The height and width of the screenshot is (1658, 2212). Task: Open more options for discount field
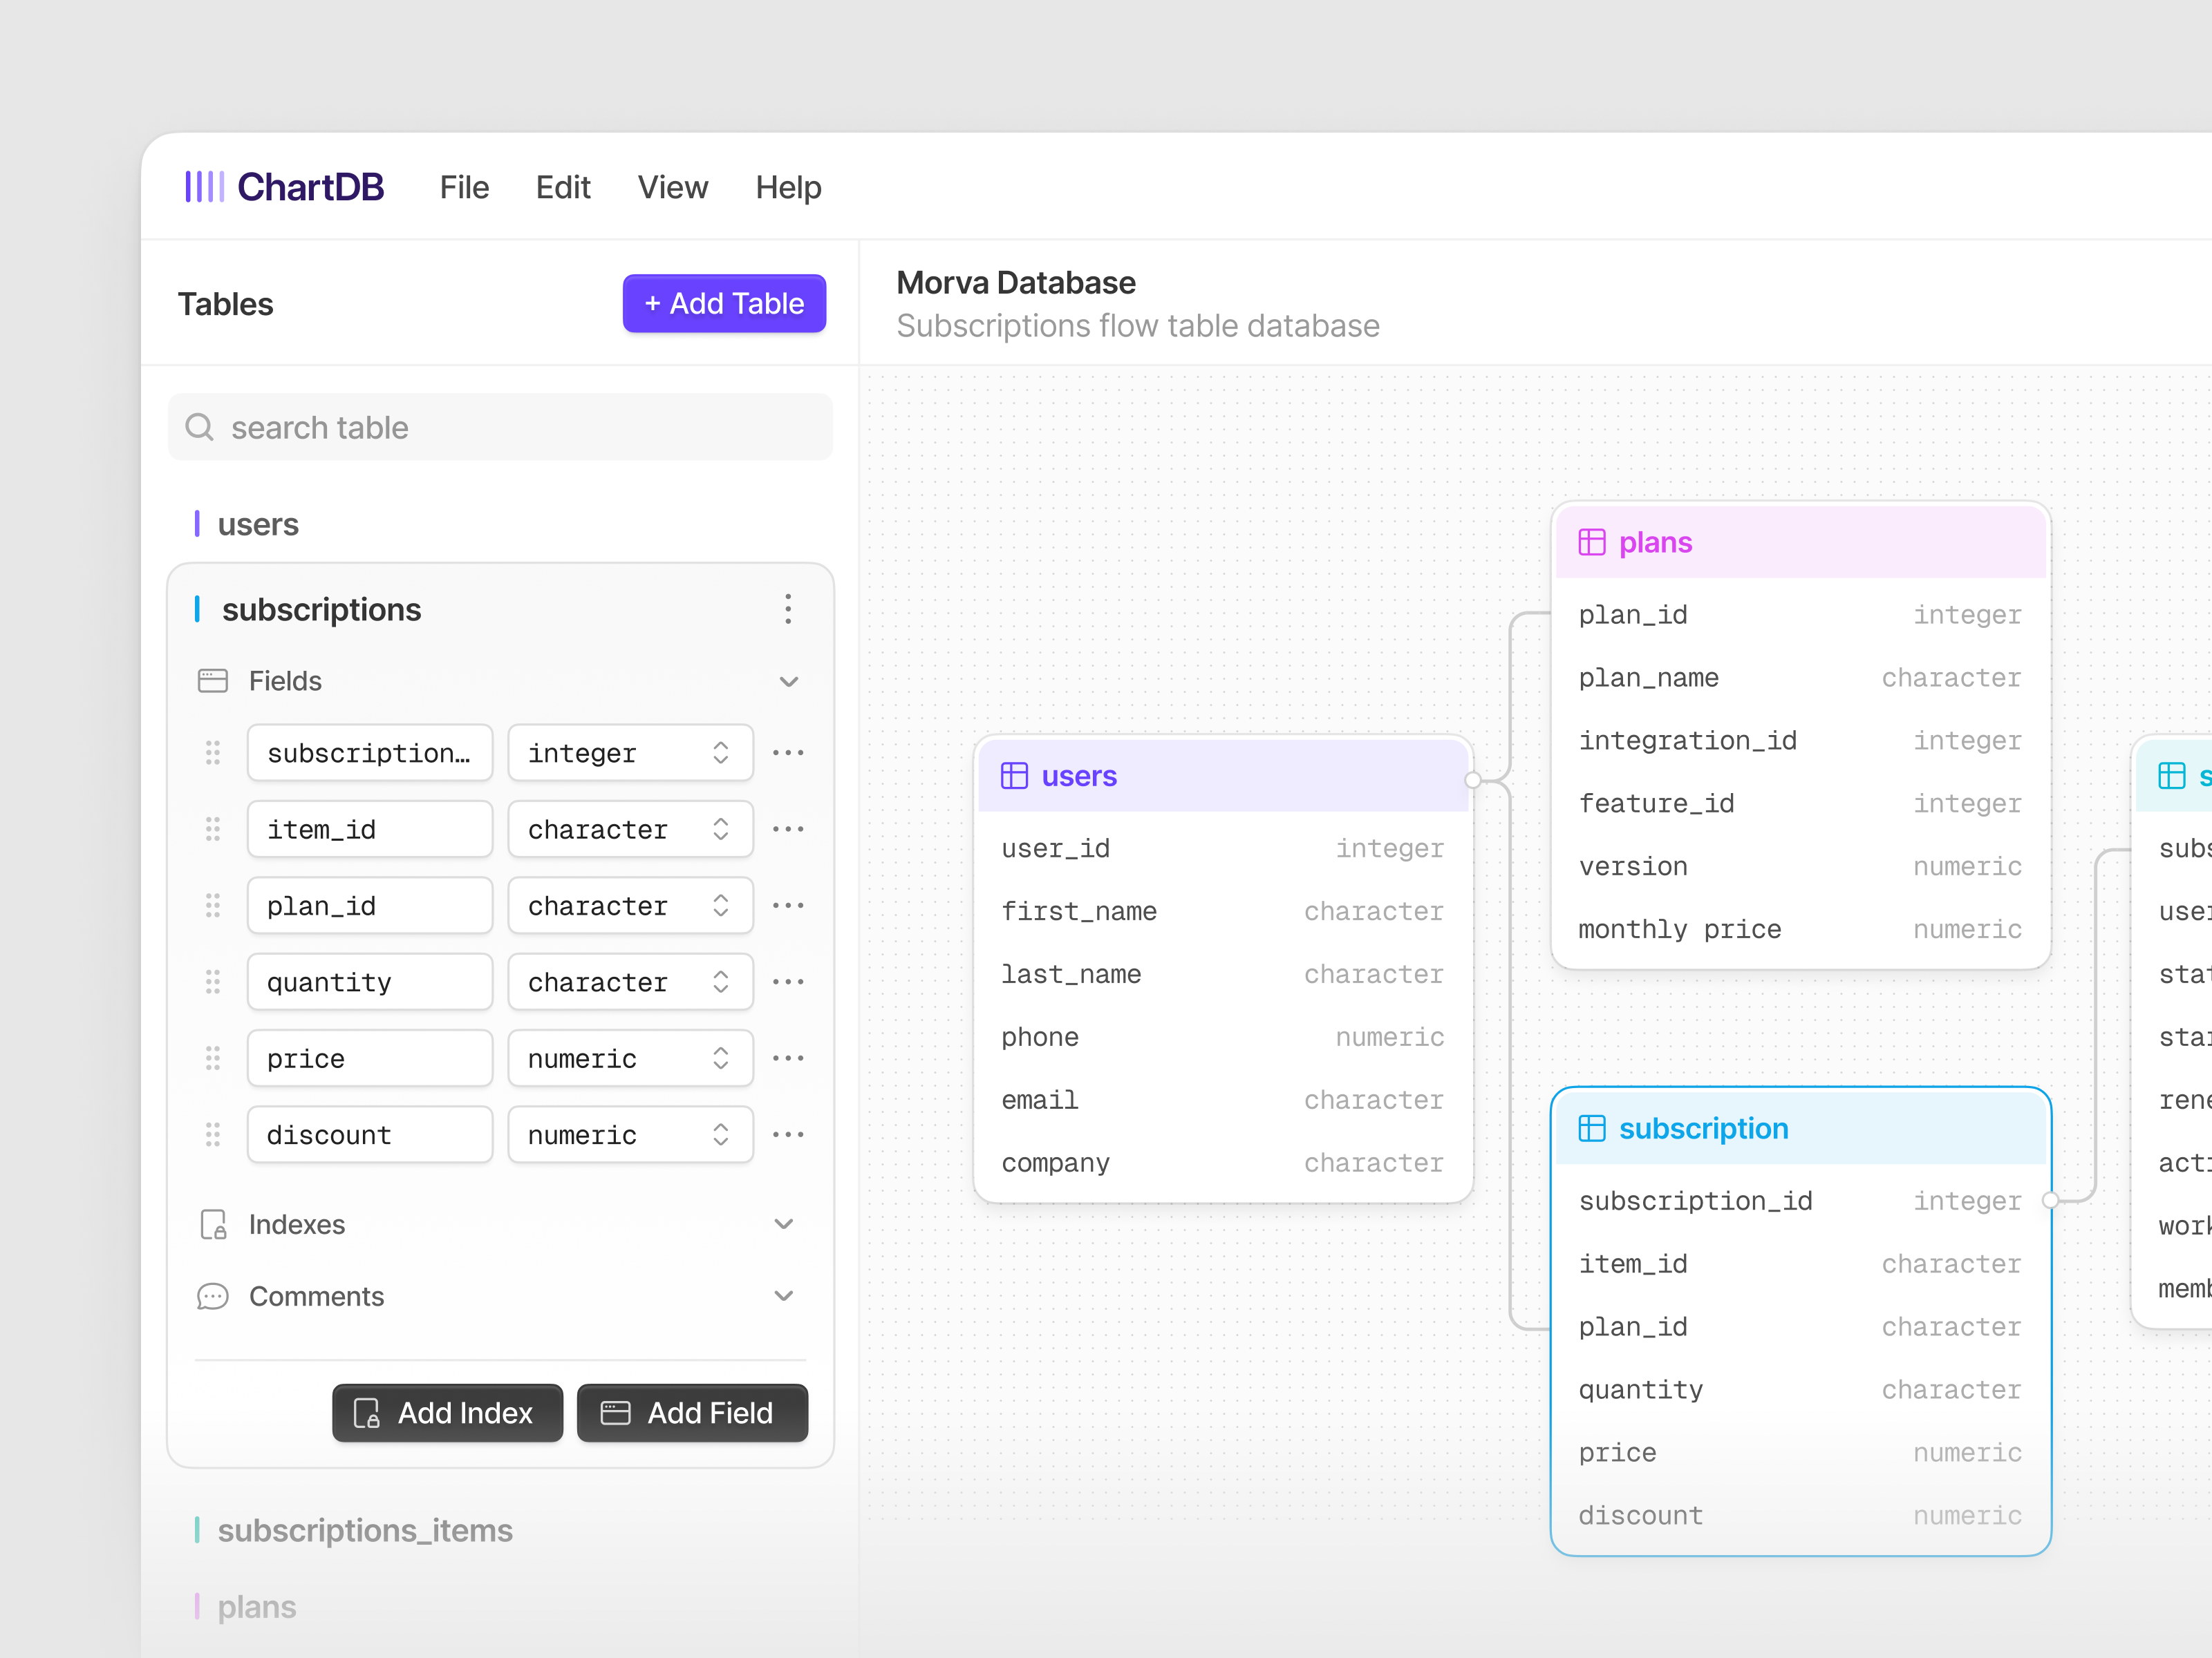(x=788, y=1134)
